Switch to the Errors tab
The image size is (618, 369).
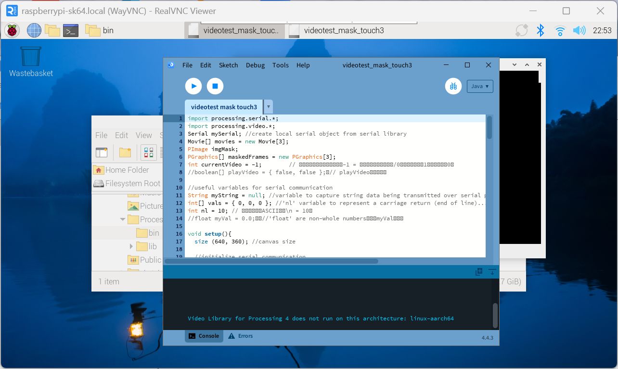tap(241, 336)
